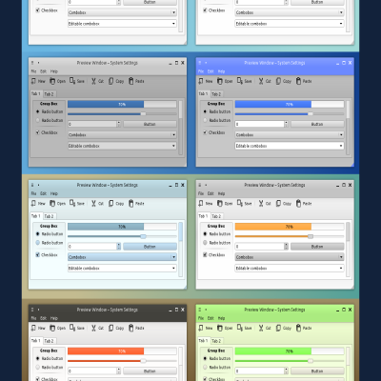Viewport: 381px width, 381px height.
Task: Open Editable combobox in gray preview window
Action: (x=122, y=146)
